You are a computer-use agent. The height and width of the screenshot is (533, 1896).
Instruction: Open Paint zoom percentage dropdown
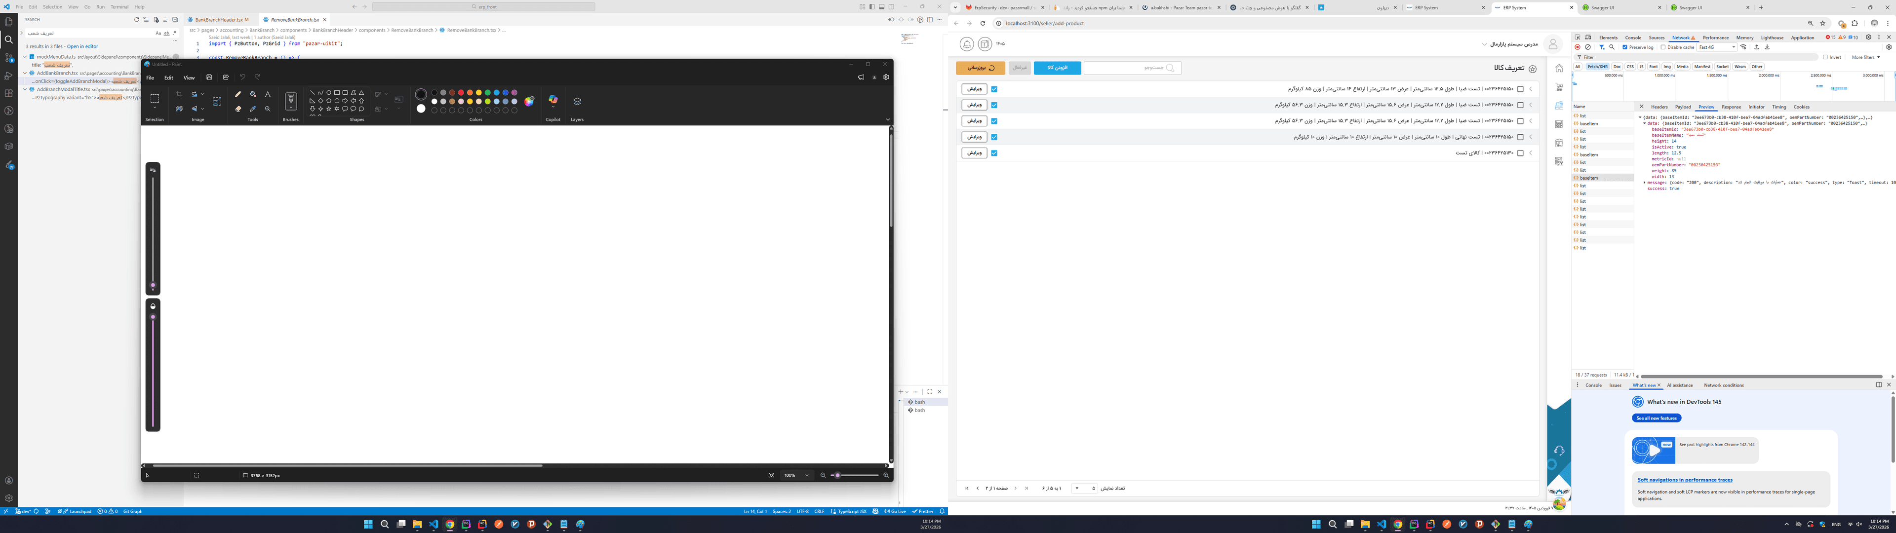(798, 476)
